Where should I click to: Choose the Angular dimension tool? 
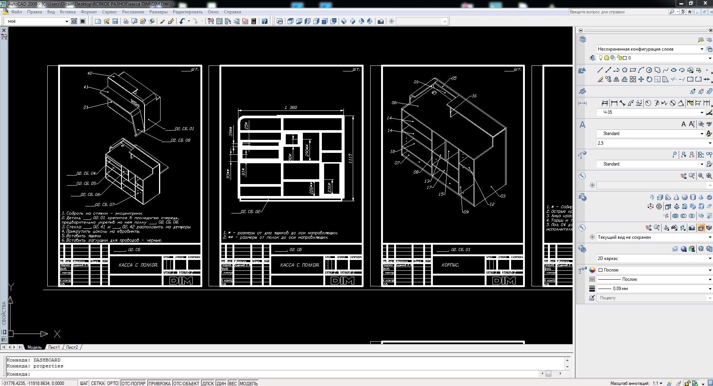(x=681, y=103)
